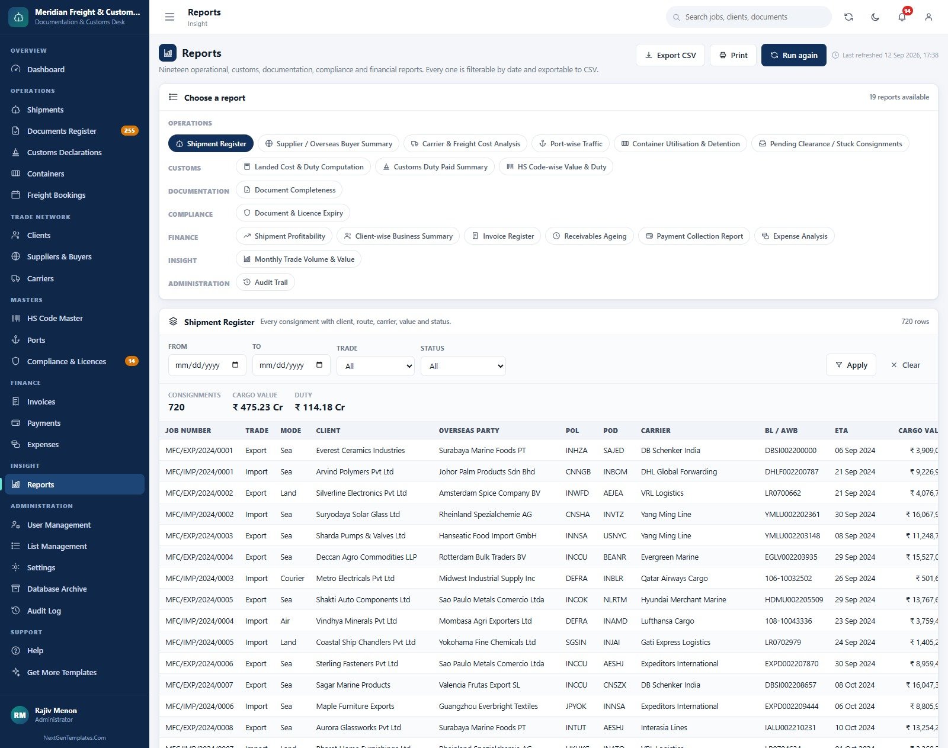Click the Meridian Freight logo icon
Viewport: 948px width, 748px height.
[x=18, y=17]
